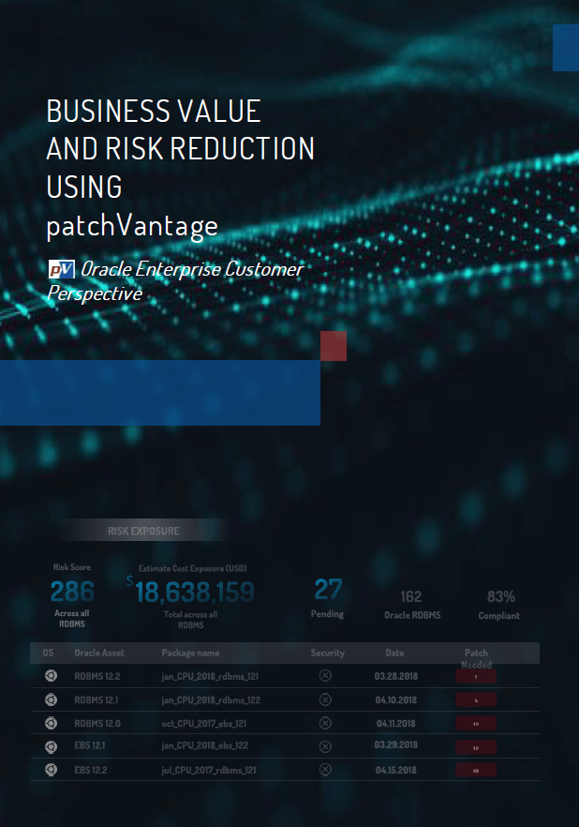579x827 pixels.
Task: Select the RDBMS 12.1 asset cell
Action: [96, 699]
